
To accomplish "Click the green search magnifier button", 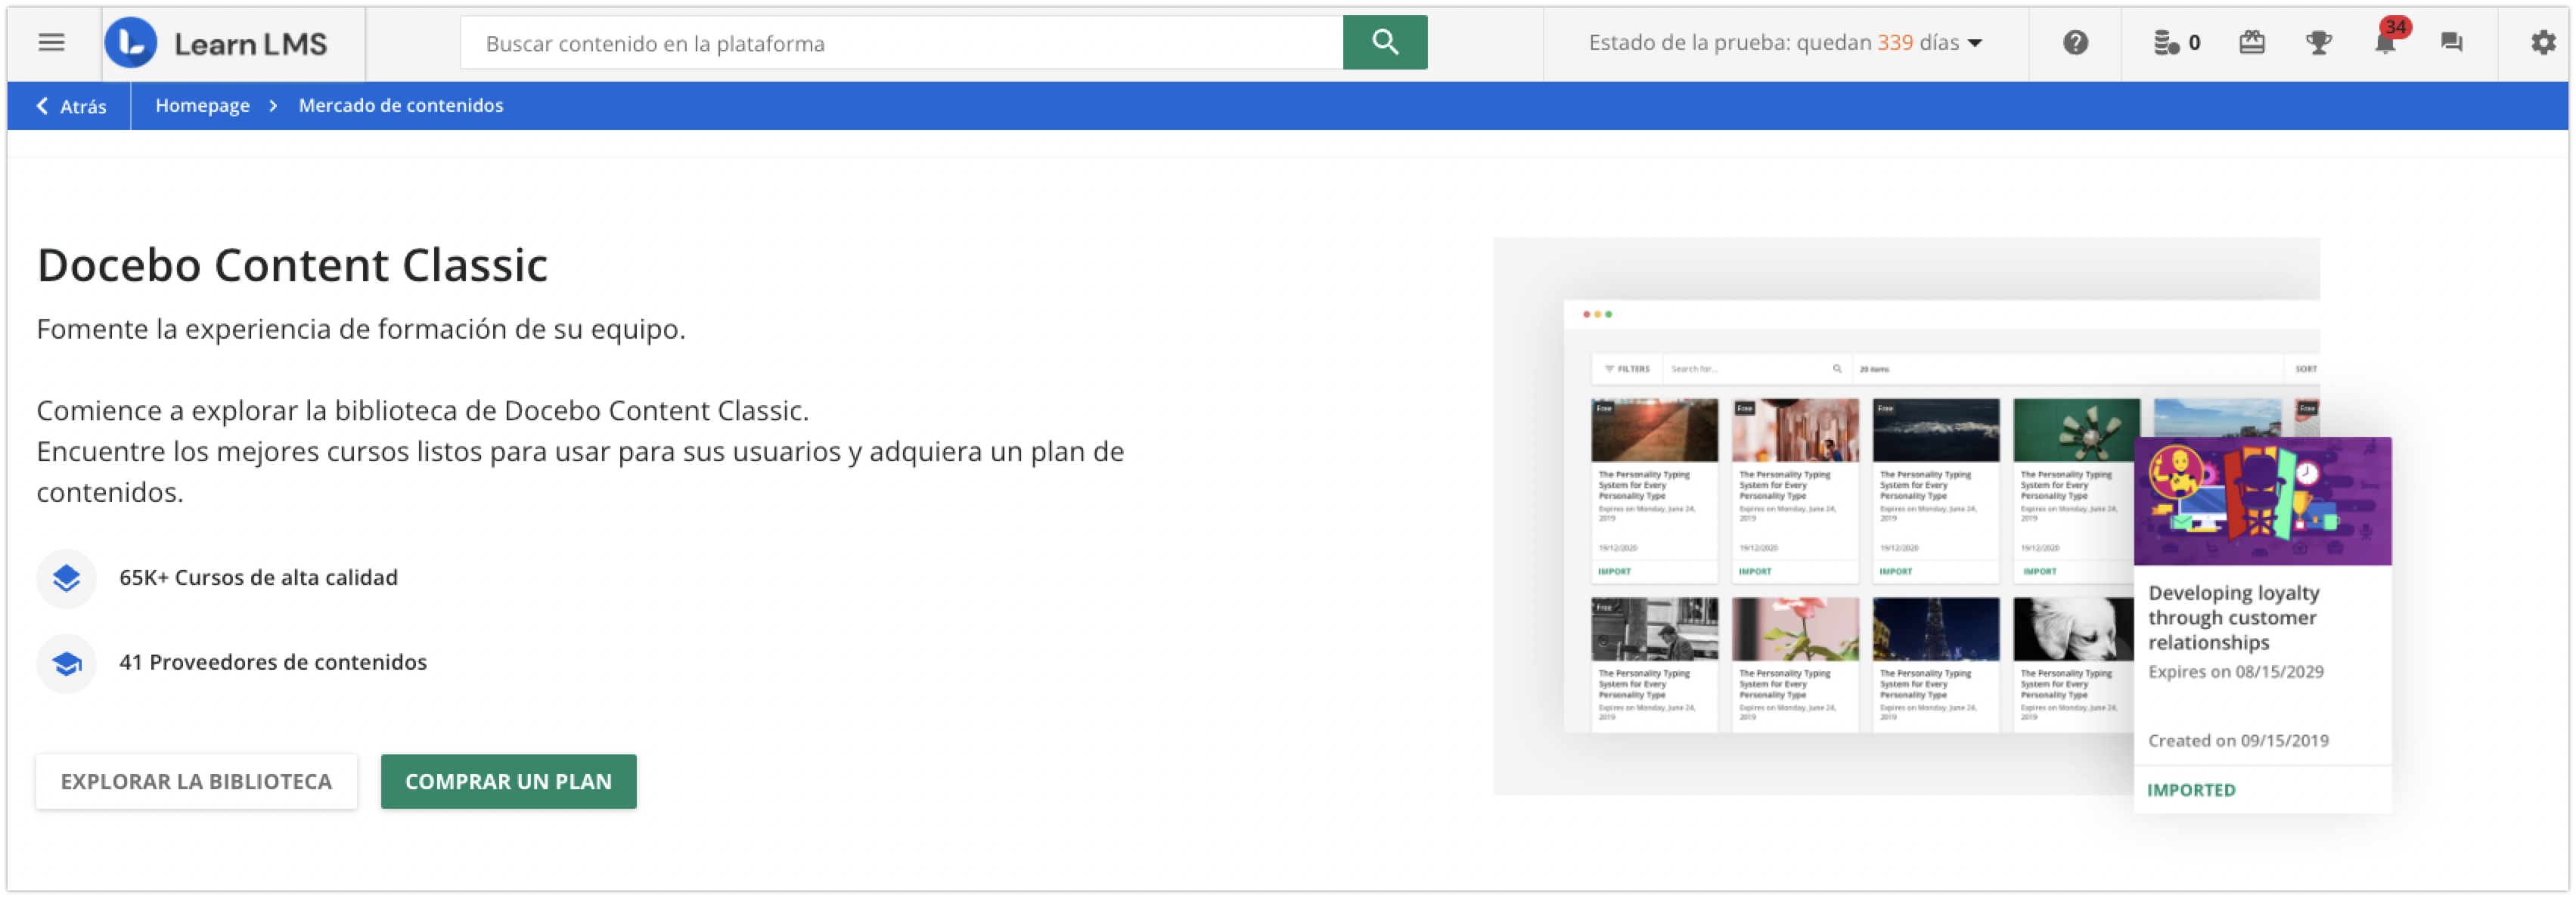I will (1384, 43).
